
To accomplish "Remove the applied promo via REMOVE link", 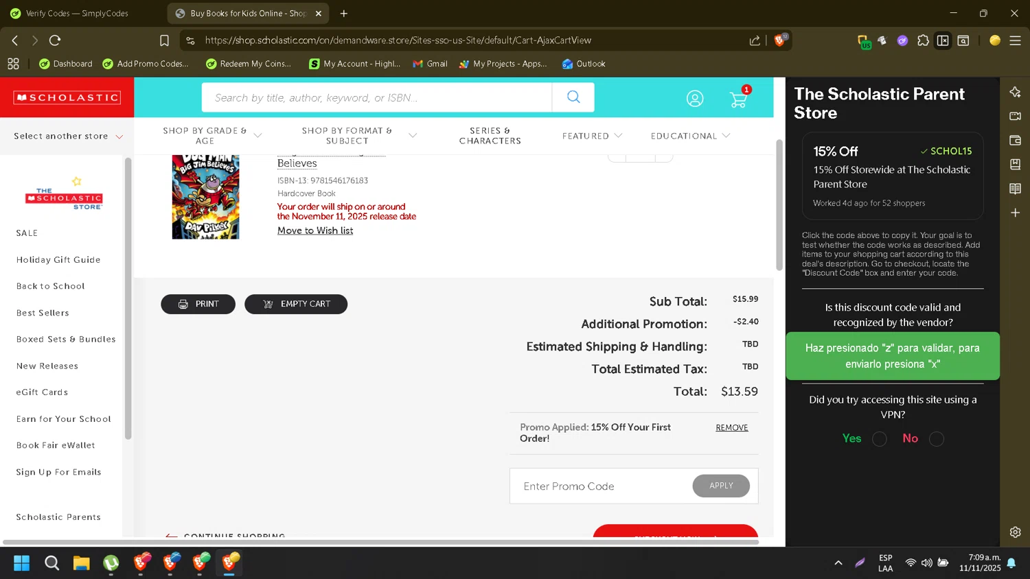I will pyautogui.click(x=732, y=427).
